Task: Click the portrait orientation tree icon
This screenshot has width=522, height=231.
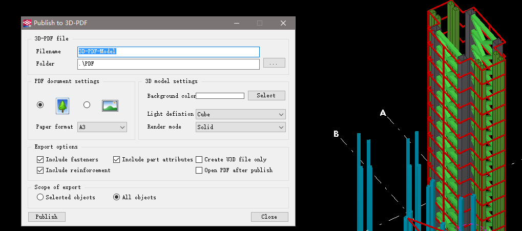Action: pos(62,106)
